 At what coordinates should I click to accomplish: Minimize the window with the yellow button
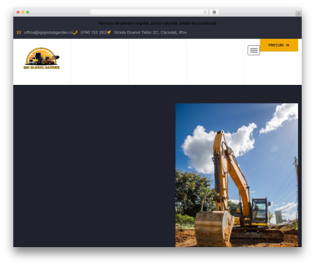tap(23, 13)
